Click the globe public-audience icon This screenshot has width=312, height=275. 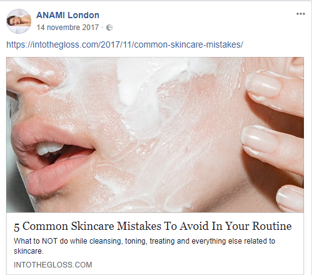[109, 28]
